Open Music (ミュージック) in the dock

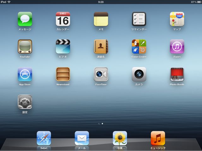(x=158, y=138)
